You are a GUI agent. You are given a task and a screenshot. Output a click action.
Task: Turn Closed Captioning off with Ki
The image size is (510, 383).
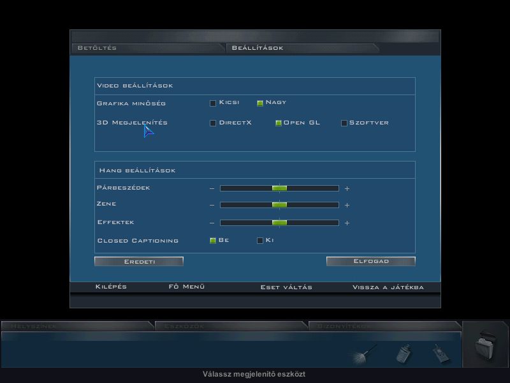(x=260, y=241)
